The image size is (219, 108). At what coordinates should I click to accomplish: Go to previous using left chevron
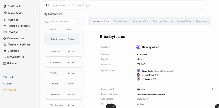(108, 107)
